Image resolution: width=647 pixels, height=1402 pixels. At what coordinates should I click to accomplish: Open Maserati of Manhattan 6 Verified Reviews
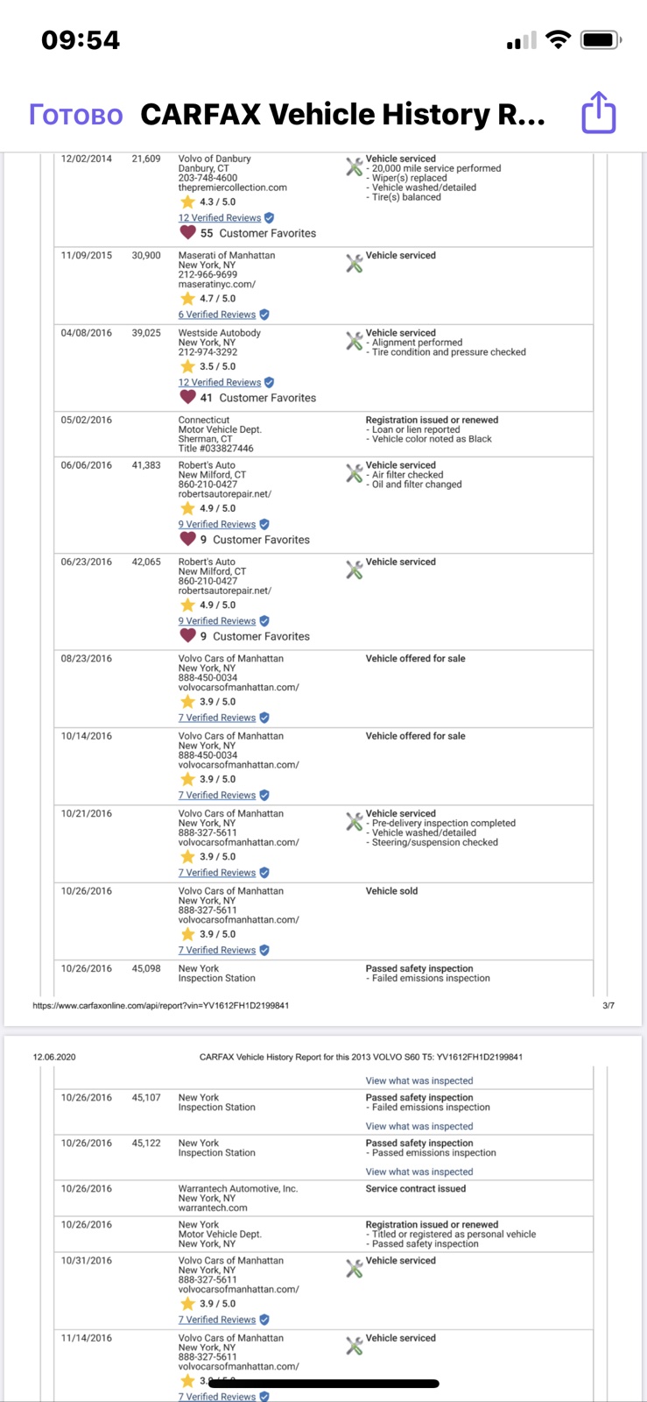[x=217, y=315]
